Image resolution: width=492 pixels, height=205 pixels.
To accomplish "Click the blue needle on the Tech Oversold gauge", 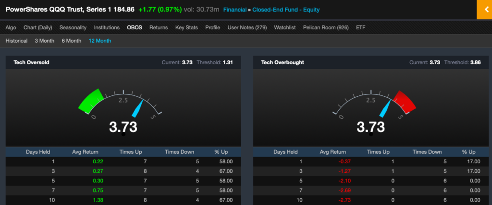I will [x=137, y=109].
